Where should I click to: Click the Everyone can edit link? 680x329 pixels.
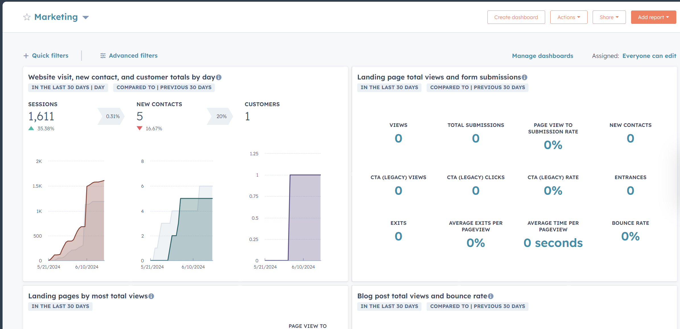[649, 56]
